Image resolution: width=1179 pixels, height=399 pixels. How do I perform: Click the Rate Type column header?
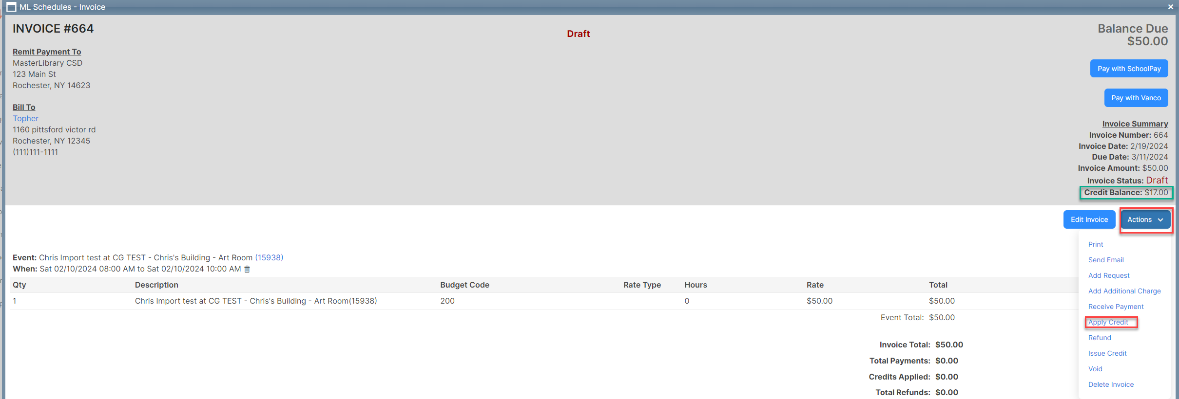642,285
